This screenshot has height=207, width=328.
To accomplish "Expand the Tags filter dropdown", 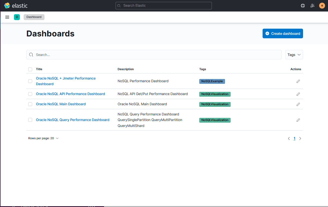I will [294, 55].
